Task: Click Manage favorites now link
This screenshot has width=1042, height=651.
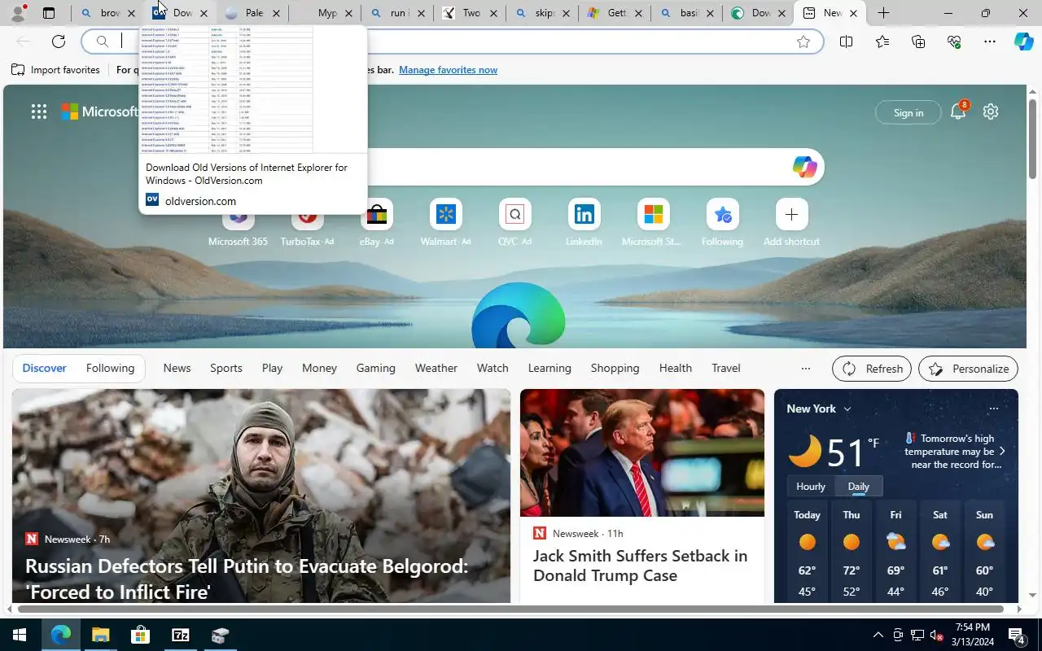Action: (448, 70)
